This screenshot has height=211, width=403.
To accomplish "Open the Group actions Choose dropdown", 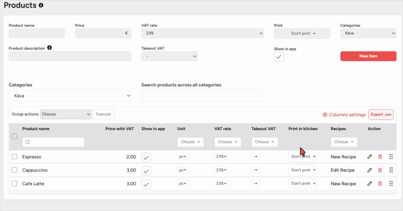I will click(66, 114).
